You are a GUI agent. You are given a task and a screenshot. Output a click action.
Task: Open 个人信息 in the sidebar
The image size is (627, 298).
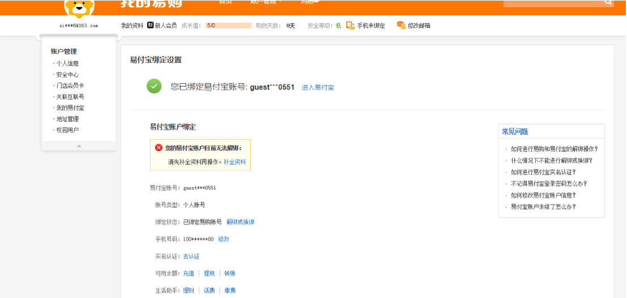pos(67,63)
